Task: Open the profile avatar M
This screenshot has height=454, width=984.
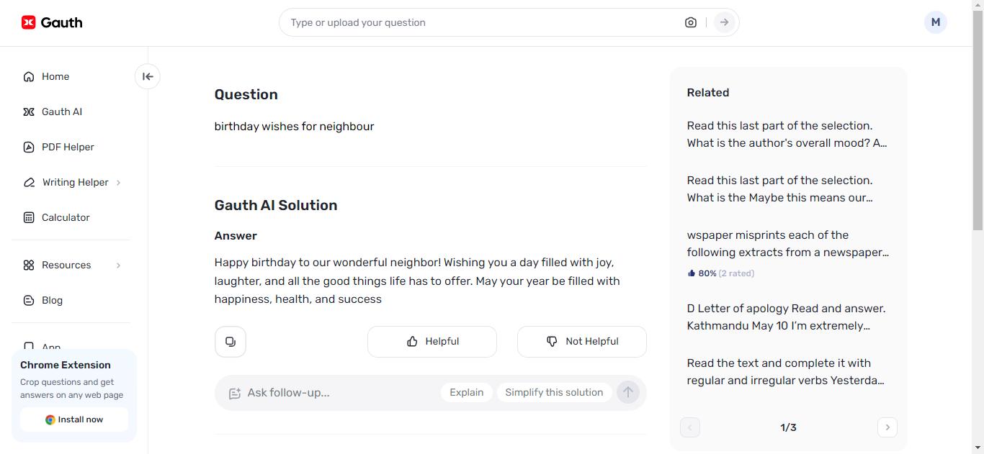Action: click(935, 22)
